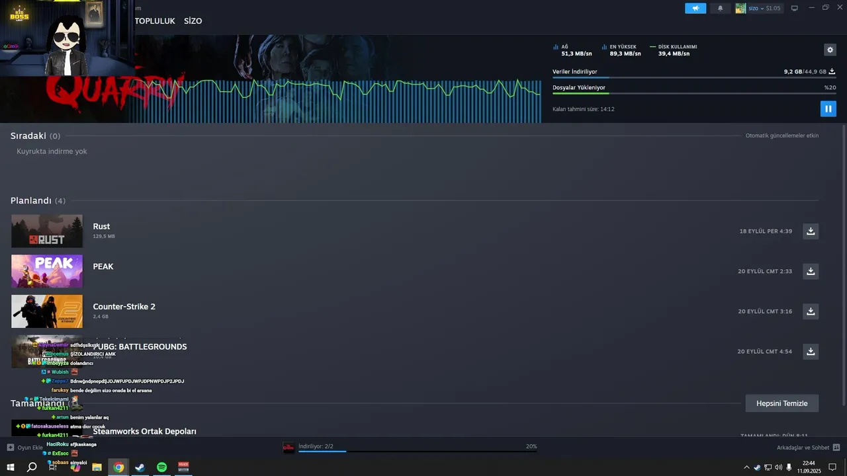This screenshot has height=476, width=847.
Task: Click the DİSK KULLANIMI 39,4 MB/sn stat
Action: [673, 50]
